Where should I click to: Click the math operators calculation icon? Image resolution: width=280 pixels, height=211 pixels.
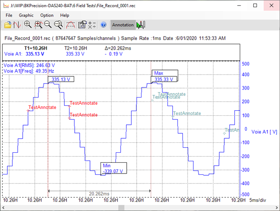[92, 24]
